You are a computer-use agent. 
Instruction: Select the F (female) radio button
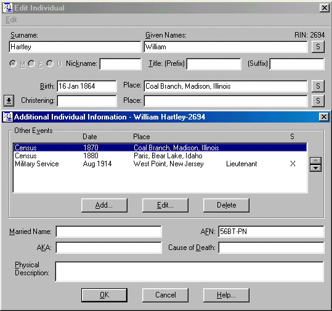(x=31, y=63)
